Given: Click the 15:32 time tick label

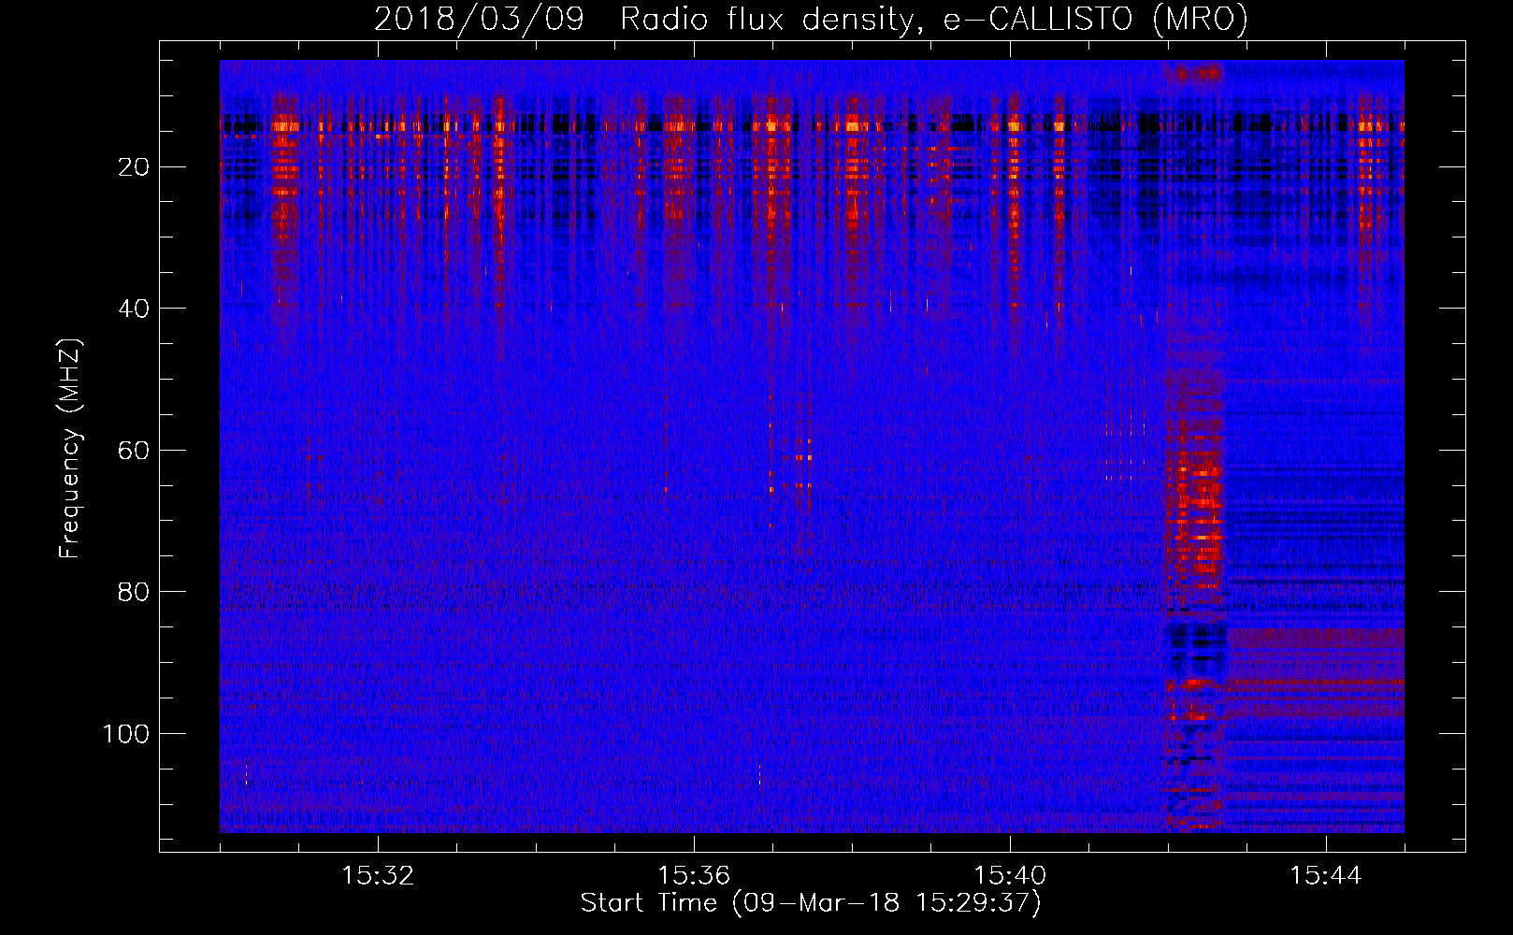Looking at the screenshot, I should coord(378,876).
